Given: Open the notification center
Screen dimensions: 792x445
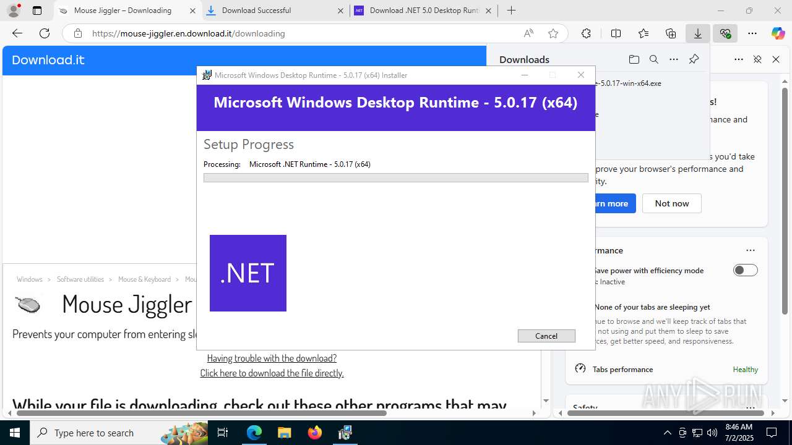Looking at the screenshot, I should pyautogui.click(x=772, y=433).
